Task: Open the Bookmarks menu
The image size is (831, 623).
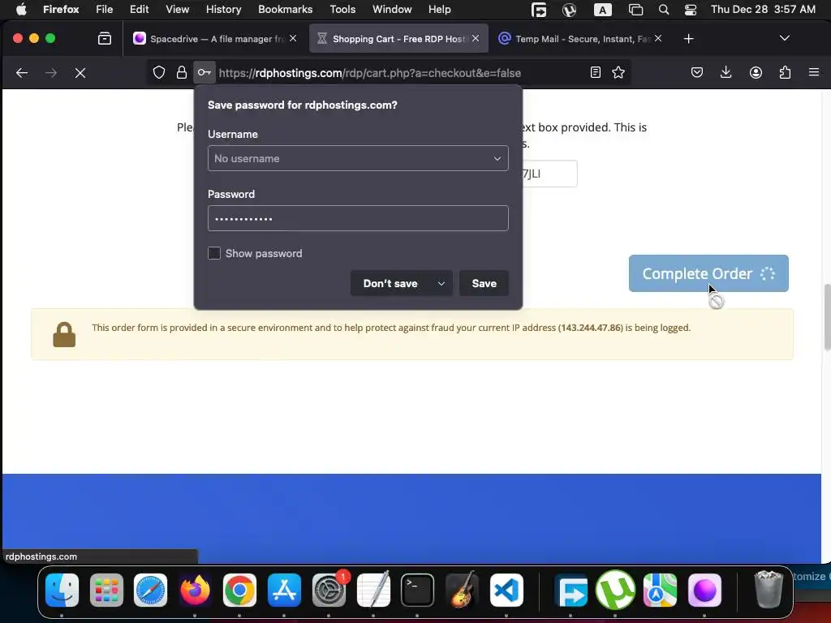Action: click(x=285, y=10)
